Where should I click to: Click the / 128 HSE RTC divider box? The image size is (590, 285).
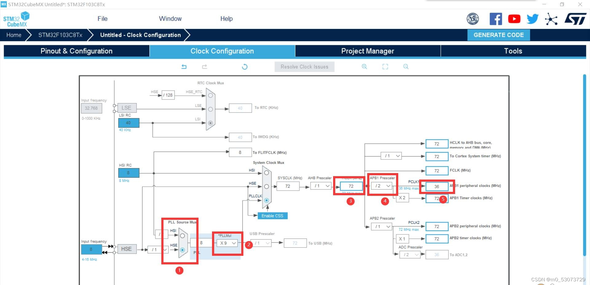click(x=168, y=95)
